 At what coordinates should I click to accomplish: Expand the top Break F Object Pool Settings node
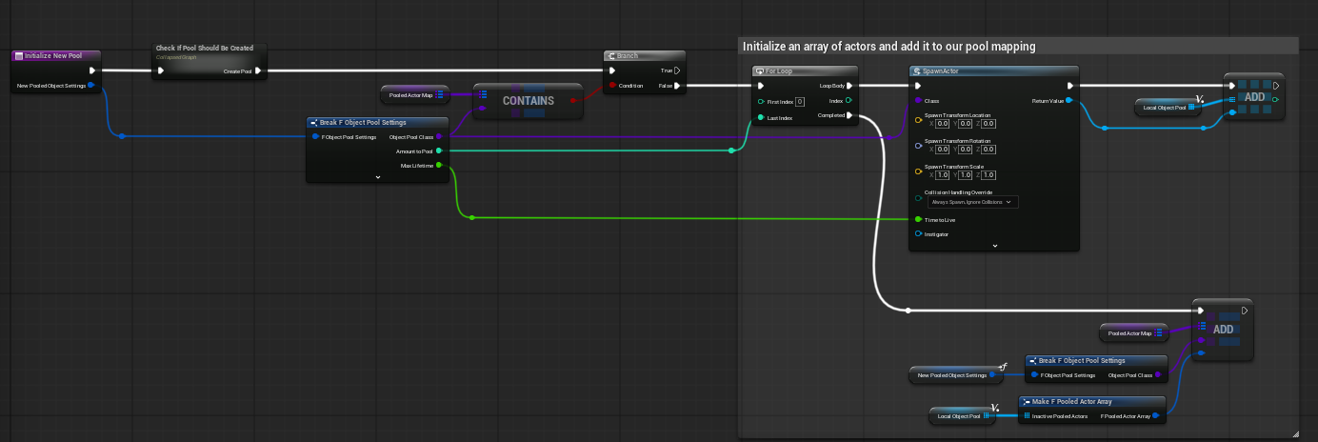[377, 177]
